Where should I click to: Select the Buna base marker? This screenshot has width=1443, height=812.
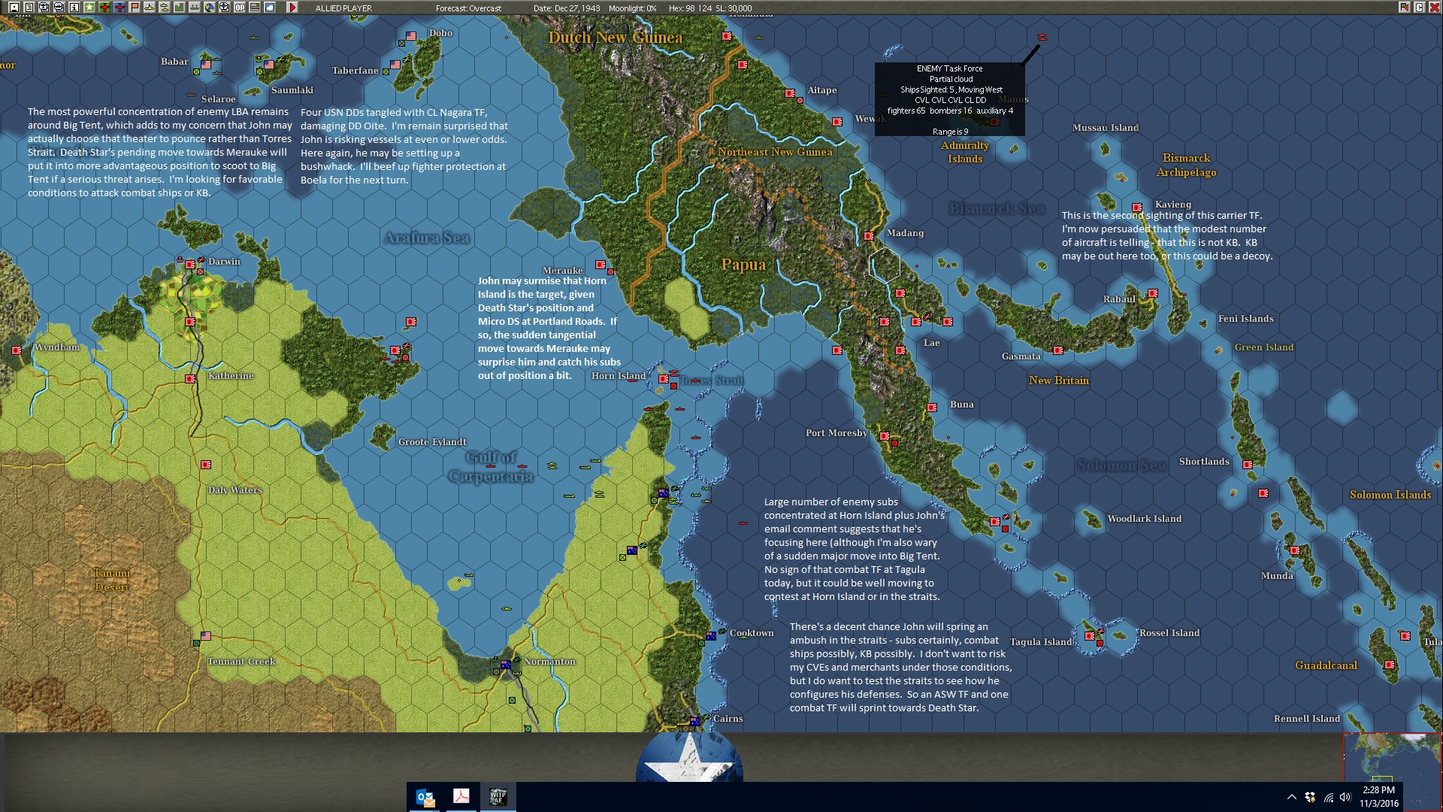(932, 408)
